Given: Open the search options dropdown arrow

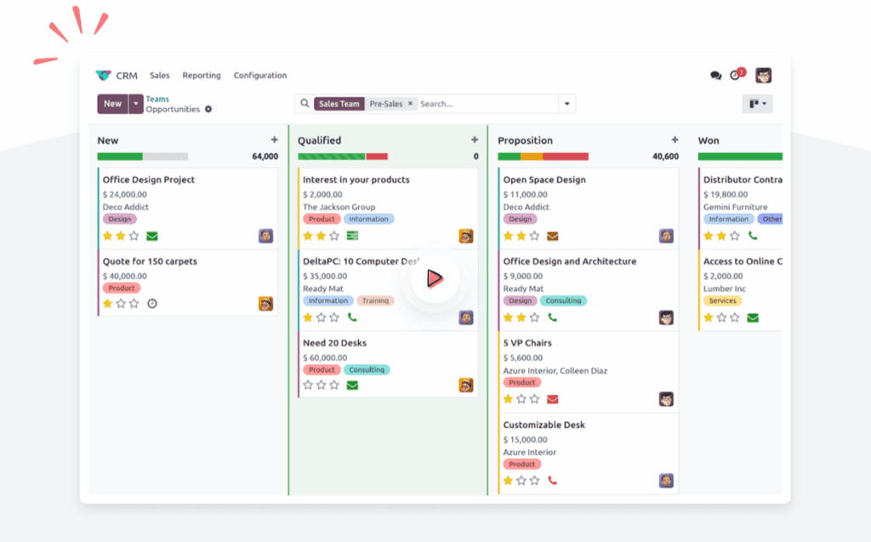Looking at the screenshot, I should (x=566, y=103).
